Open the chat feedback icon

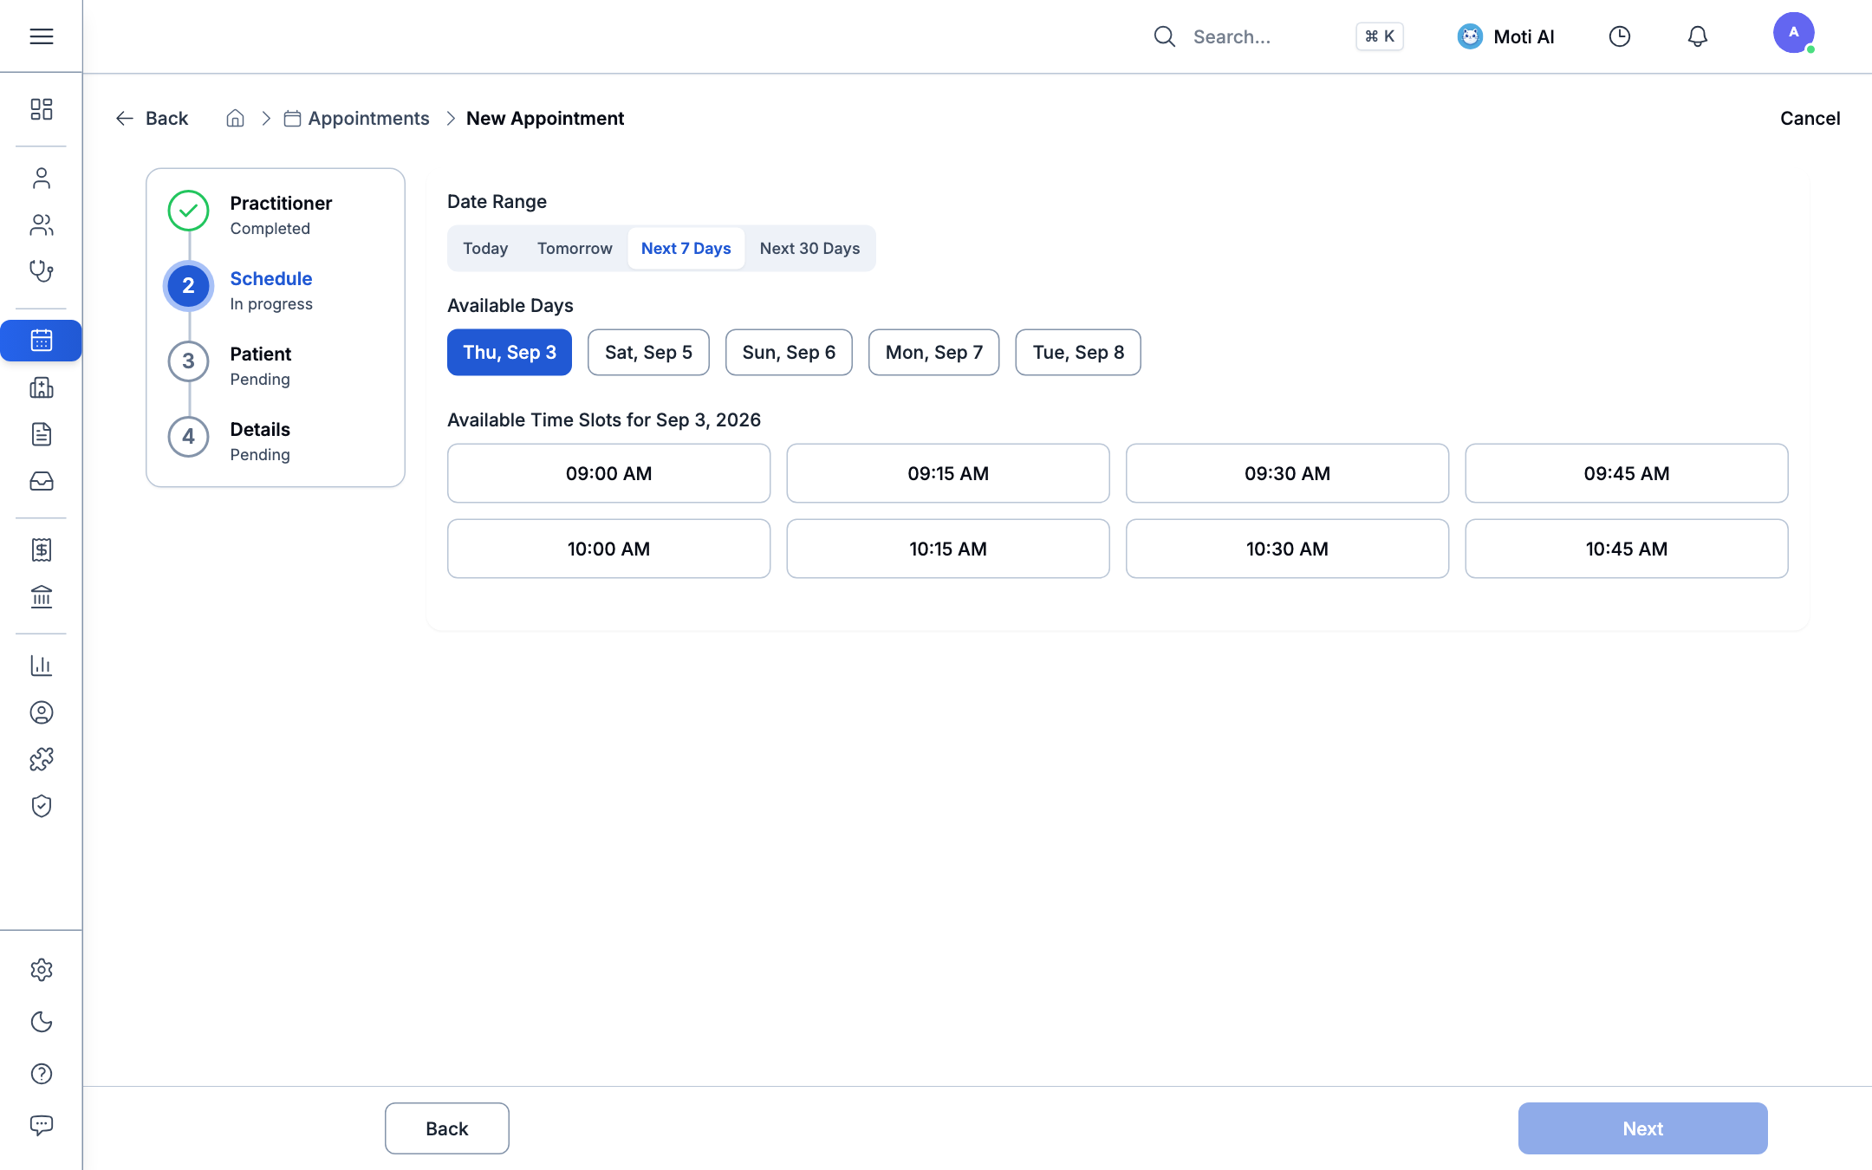click(41, 1126)
